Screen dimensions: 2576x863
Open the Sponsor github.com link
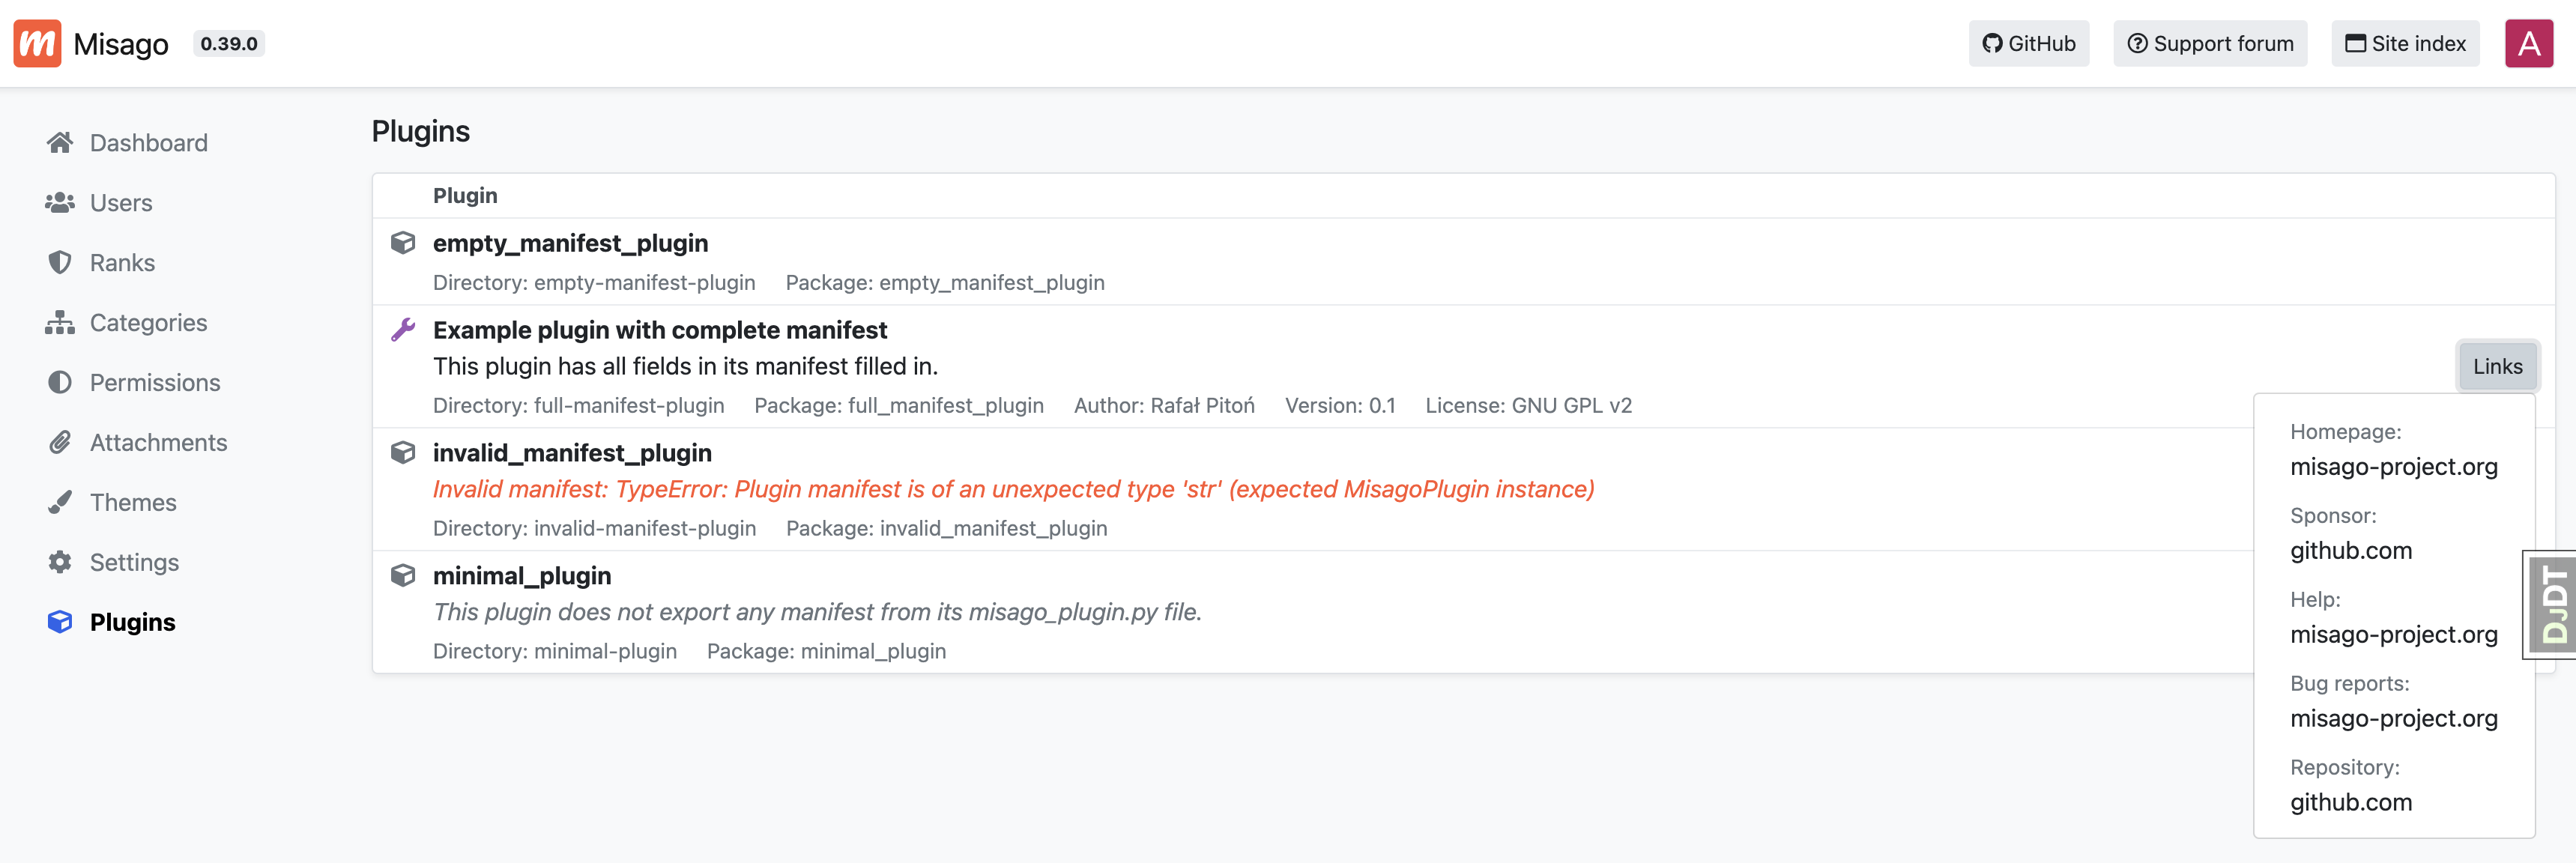click(2350, 551)
